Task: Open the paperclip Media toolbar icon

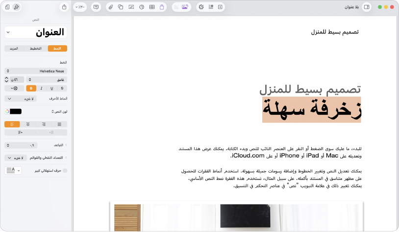Action: (110, 7)
